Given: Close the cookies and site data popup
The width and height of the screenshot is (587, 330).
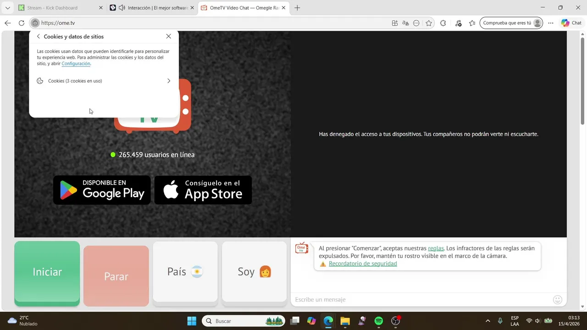Looking at the screenshot, I should (x=169, y=36).
